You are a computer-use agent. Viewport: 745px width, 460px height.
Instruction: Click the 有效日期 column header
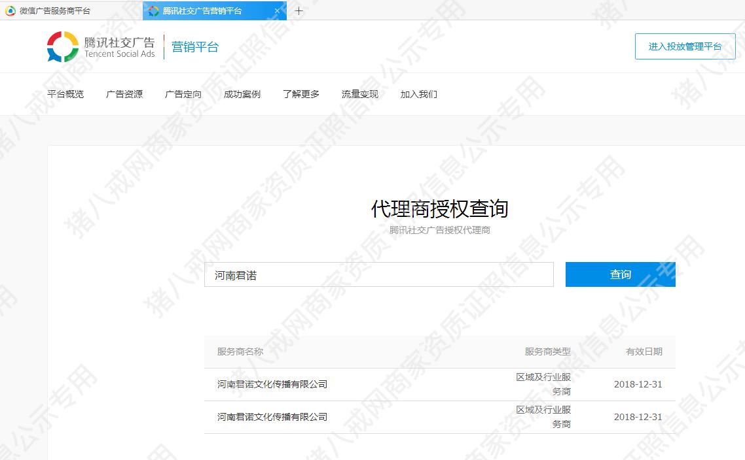pos(644,352)
